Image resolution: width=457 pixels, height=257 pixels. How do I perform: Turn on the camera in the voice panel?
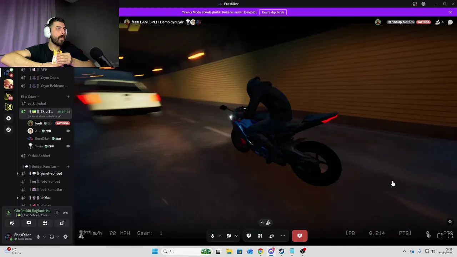pyautogui.click(x=12, y=223)
